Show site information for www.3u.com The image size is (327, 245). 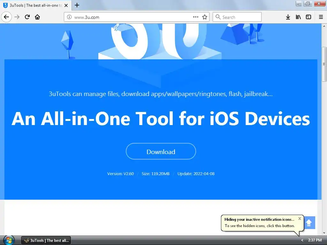pos(69,17)
